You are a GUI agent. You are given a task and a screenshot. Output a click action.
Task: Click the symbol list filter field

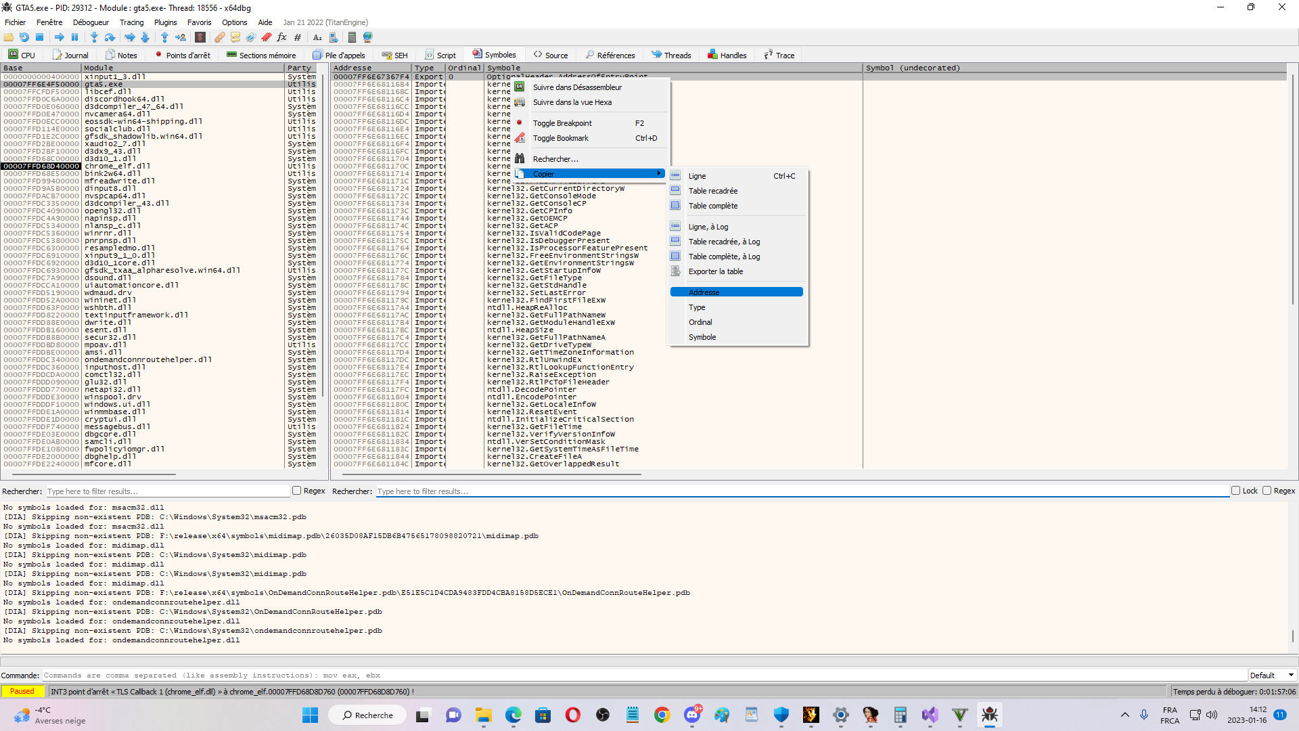(802, 491)
